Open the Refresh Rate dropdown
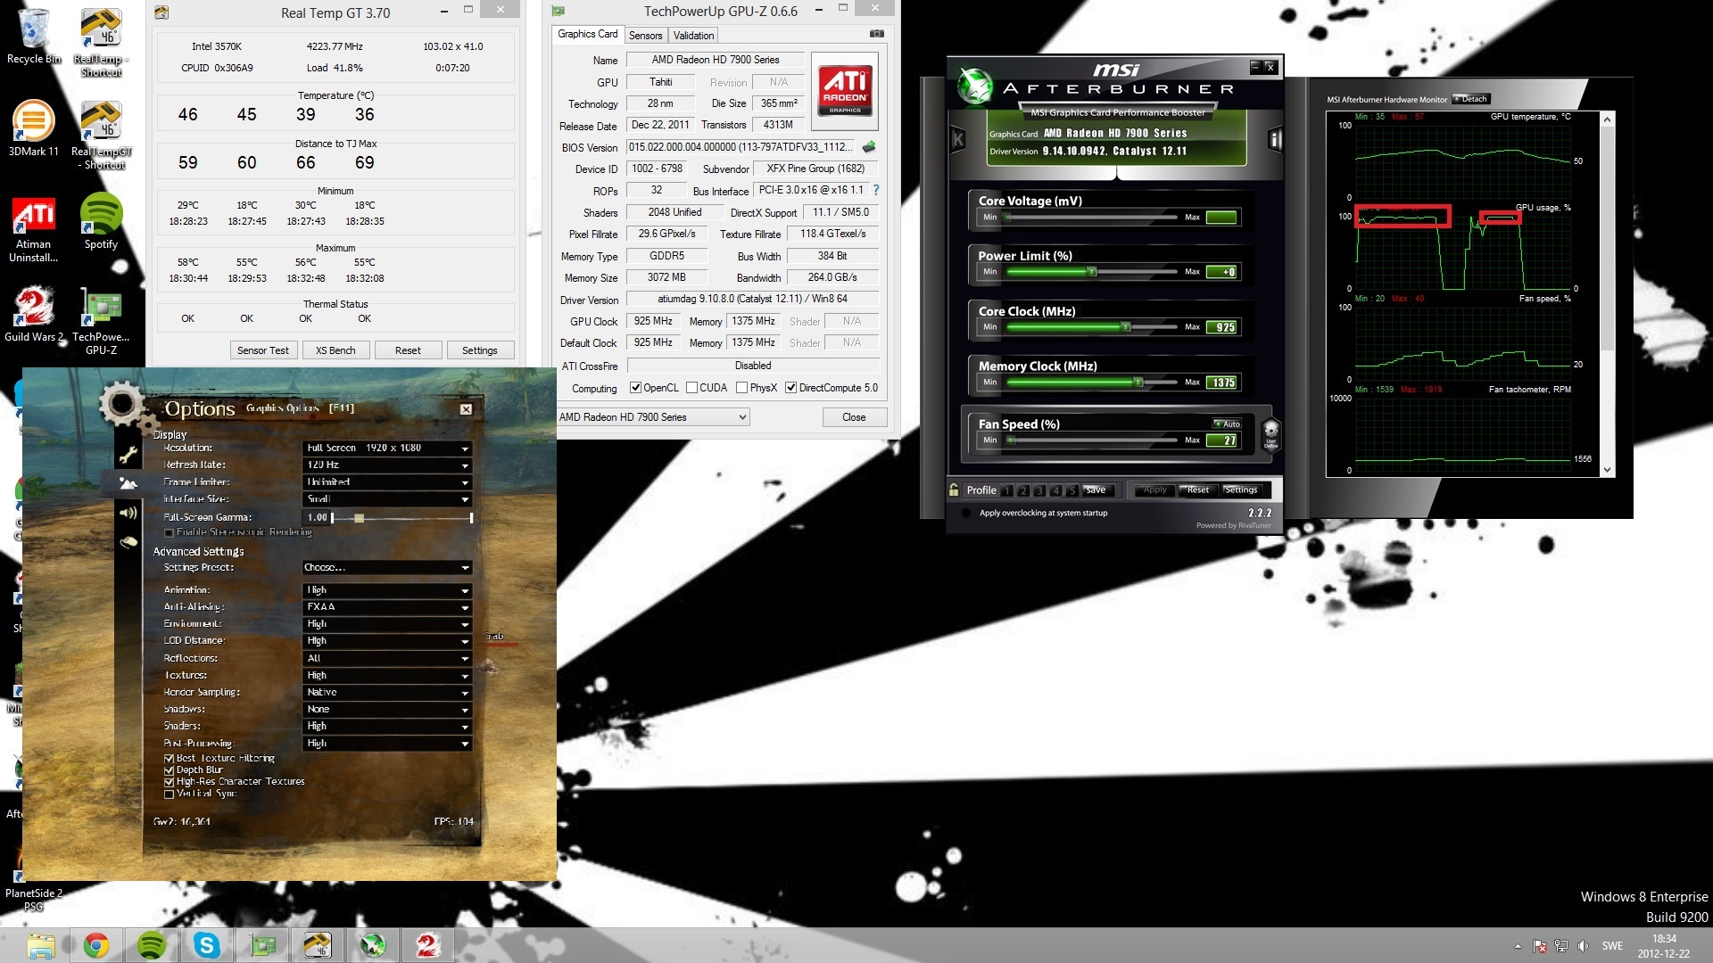The image size is (1713, 963). [x=386, y=465]
